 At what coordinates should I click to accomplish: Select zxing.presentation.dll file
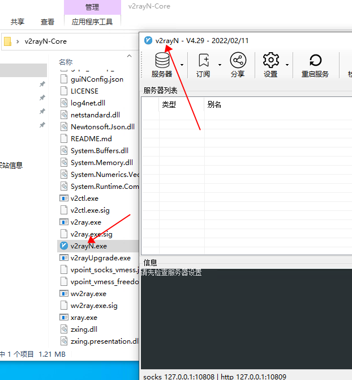click(105, 341)
